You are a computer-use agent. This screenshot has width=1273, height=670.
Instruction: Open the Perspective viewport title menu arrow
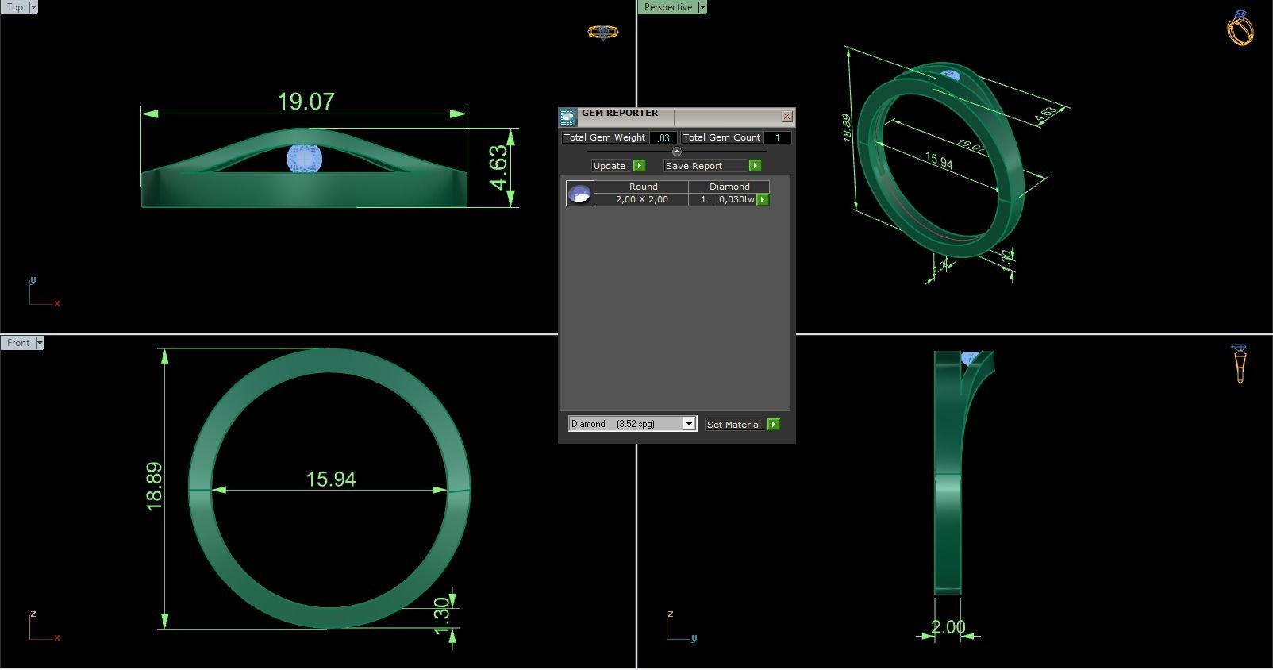[702, 7]
